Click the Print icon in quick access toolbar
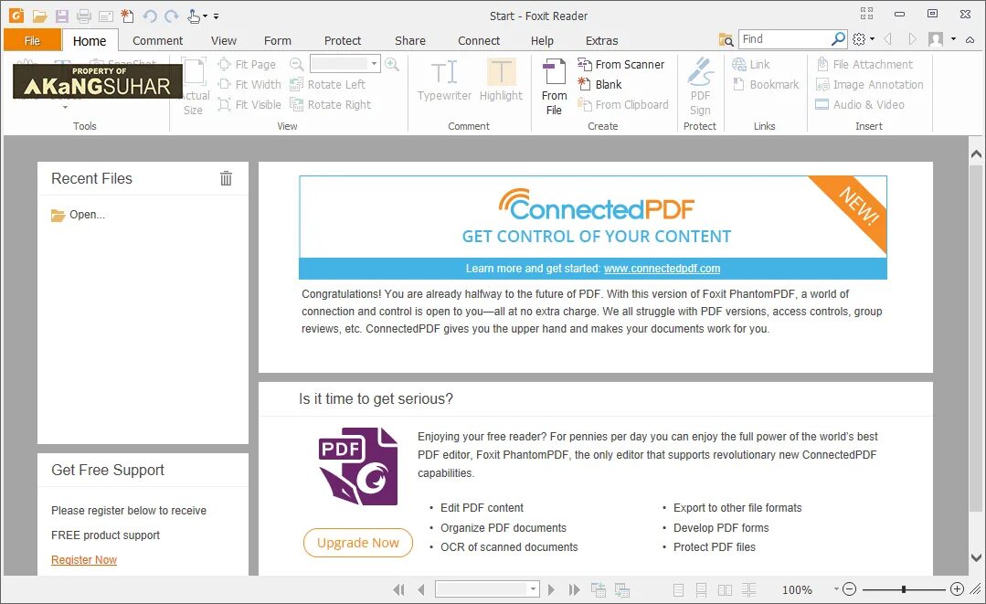 pos(84,16)
